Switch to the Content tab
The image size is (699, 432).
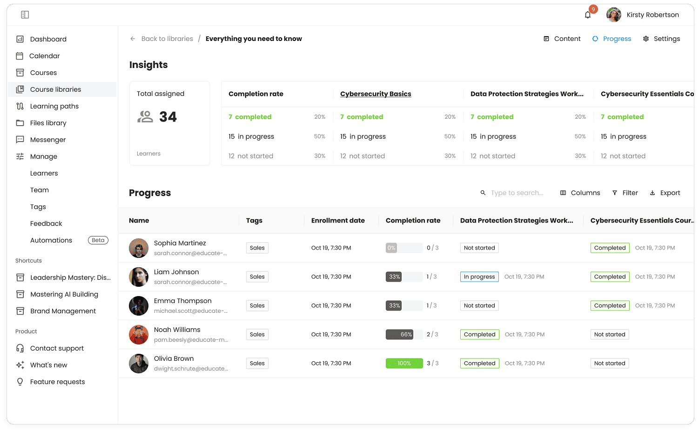point(562,39)
